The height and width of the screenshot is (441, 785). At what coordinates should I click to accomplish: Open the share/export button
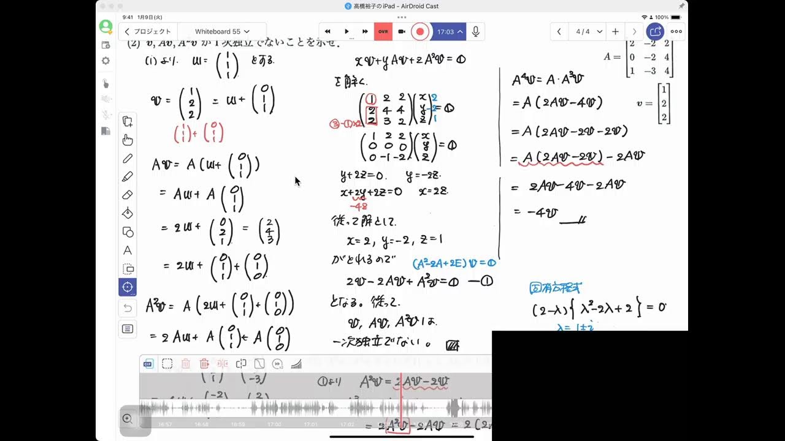[x=655, y=31]
